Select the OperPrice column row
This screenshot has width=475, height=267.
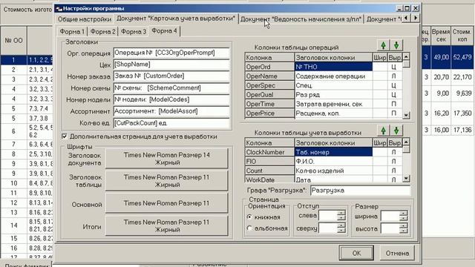tap(269, 113)
